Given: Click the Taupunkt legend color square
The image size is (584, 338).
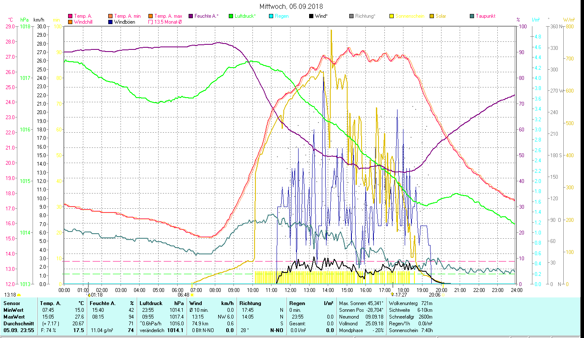Looking at the screenshot, I should [x=472, y=16].
